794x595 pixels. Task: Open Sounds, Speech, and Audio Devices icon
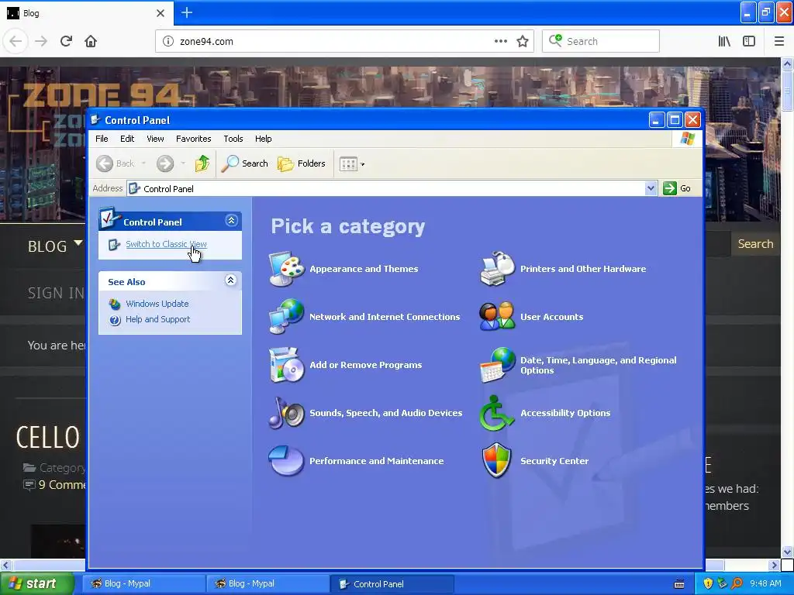tap(287, 413)
